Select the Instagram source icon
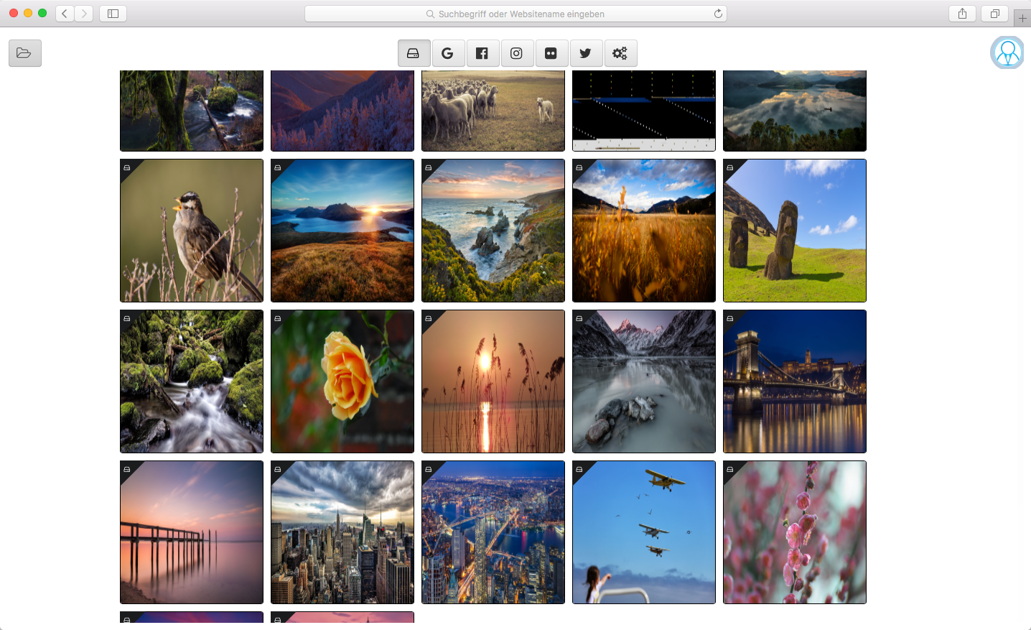This screenshot has width=1031, height=630. tap(516, 53)
